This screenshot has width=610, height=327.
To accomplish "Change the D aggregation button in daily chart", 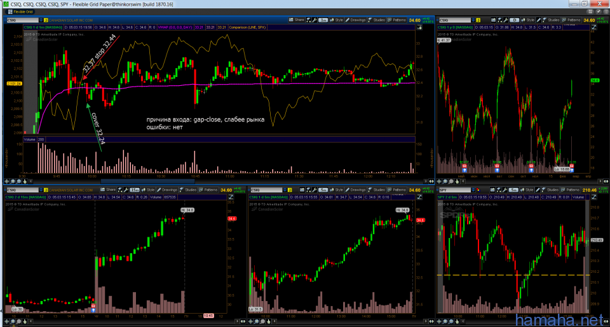I will click(x=515, y=20).
